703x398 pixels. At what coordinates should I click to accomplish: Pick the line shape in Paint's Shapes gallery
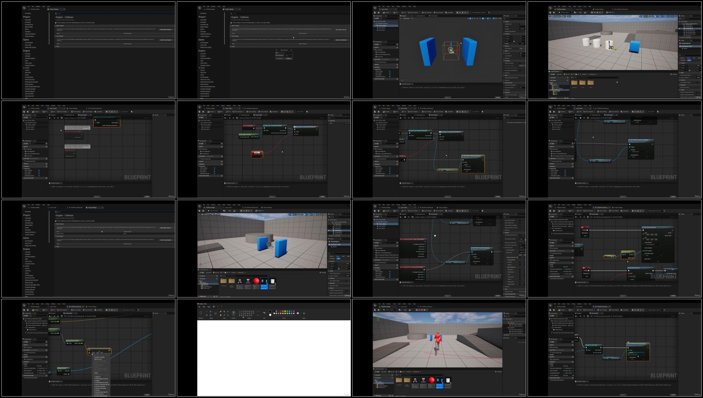(x=239, y=311)
